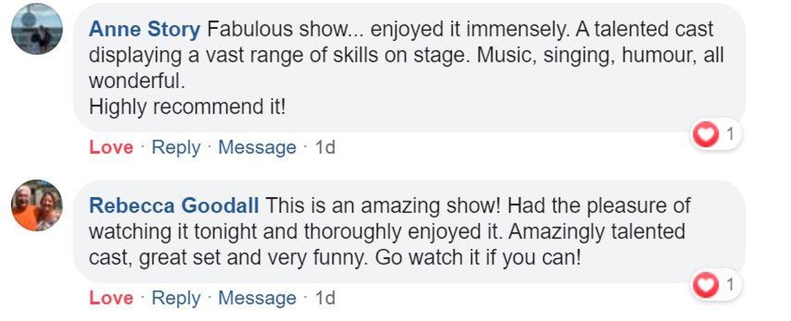Viewport: 791px width, 321px height.
Task: Reply to Rebecca Goodall's comment
Action: pyautogui.click(x=176, y=298)
